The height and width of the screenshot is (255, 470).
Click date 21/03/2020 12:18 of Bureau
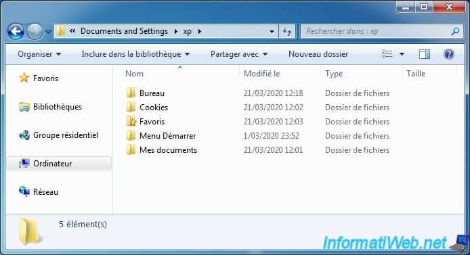tap(273, 93)
